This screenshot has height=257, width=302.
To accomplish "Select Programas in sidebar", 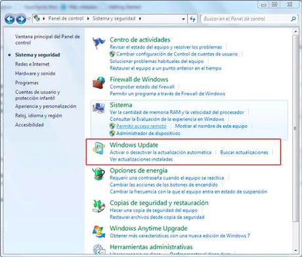I will (27, 83).
